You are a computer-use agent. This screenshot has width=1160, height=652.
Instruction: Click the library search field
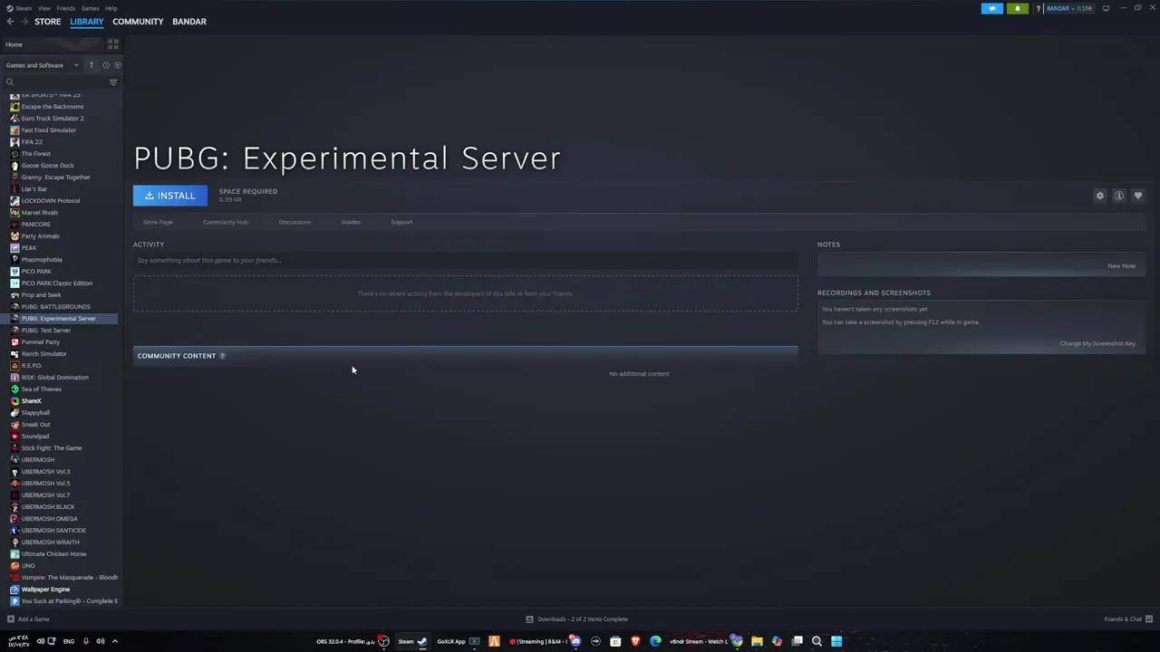(54, 82)
